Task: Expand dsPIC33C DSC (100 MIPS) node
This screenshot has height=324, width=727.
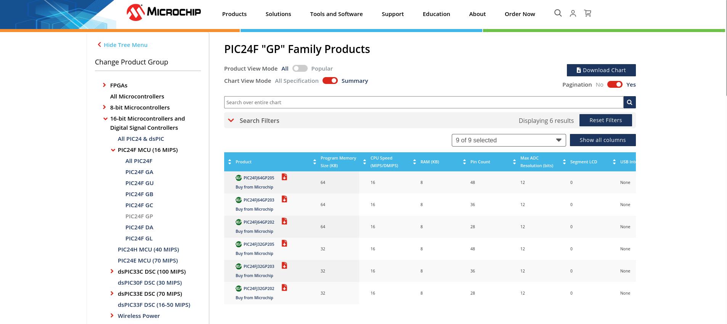Action: [112, 271]
